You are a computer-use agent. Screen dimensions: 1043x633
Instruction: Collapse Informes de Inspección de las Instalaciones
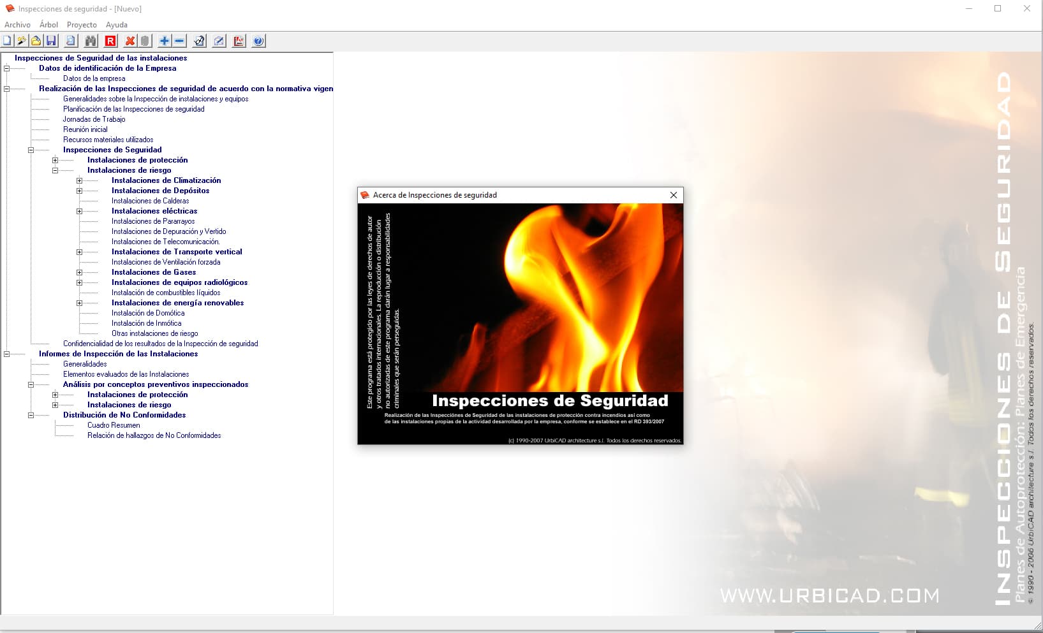tap(7, 354)
